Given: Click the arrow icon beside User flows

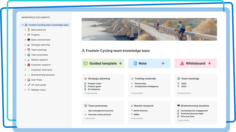Looking at the screenshot, I should [x=29, y=80].
